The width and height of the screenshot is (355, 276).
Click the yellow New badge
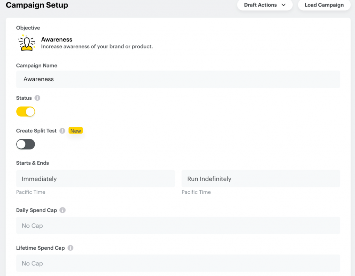[x=76, y=131]
